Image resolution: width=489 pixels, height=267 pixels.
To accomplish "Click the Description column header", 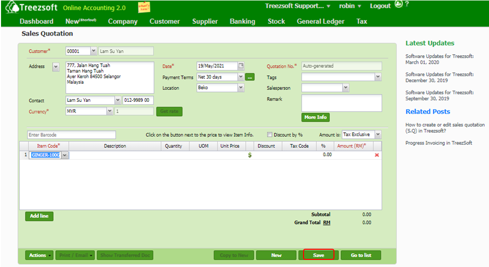I will pyautogui.click(x=115, y=146).
